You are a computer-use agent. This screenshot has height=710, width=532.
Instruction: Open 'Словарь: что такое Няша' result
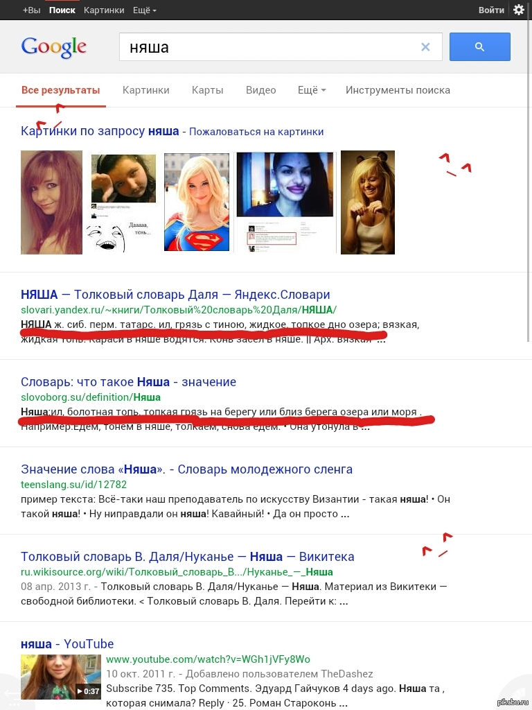(x=128, y=382)
